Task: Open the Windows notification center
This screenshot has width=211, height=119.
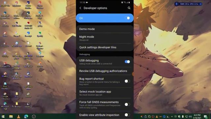Action: [x=205, y=116]
